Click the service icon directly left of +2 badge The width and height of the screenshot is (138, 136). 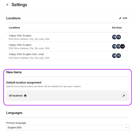tap(118, 46)
